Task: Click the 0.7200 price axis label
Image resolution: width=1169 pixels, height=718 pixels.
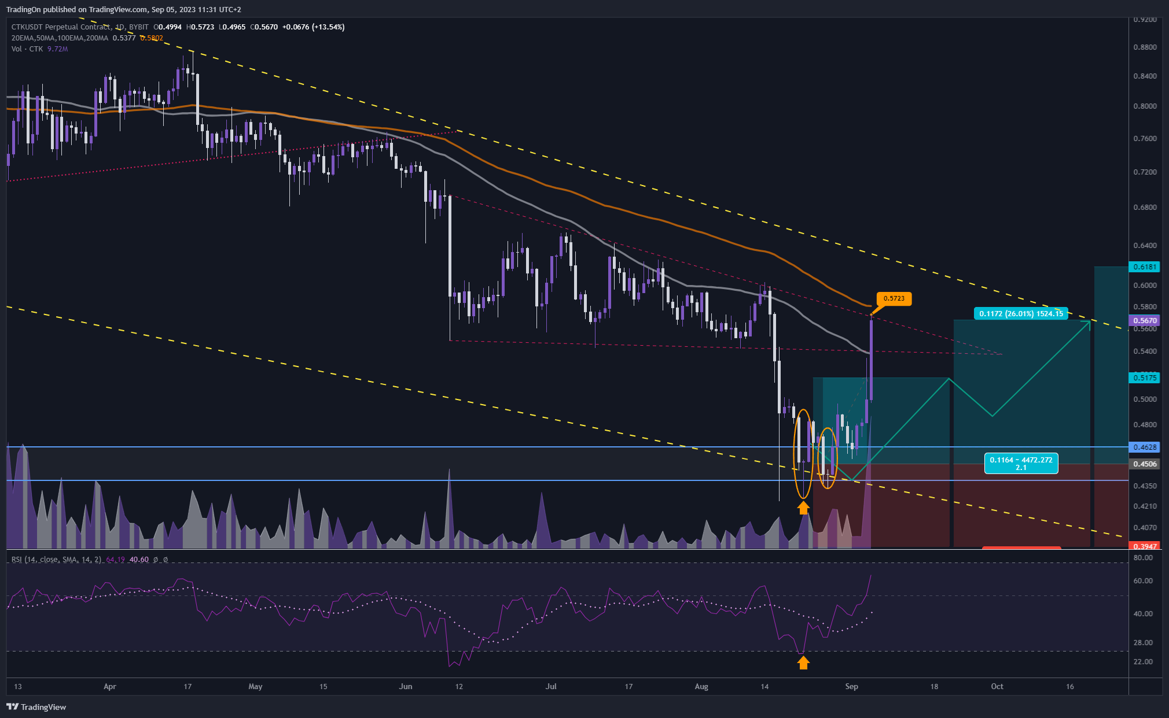Action: coord(1145,172)
